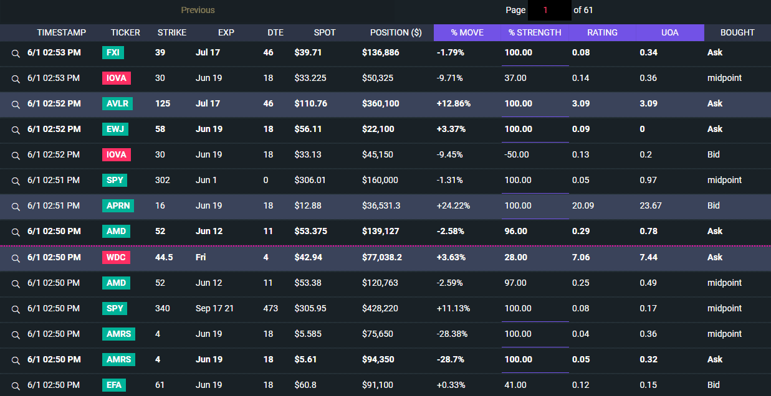Click the magnifier icon beside APRN
771x396 pixels.
point(16,206)
